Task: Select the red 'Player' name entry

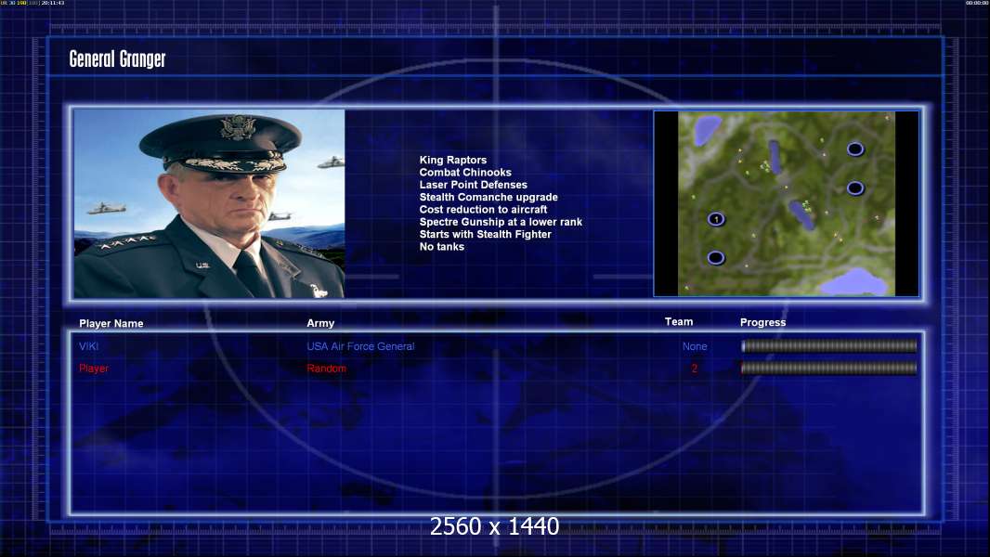Action: (94, 369)
